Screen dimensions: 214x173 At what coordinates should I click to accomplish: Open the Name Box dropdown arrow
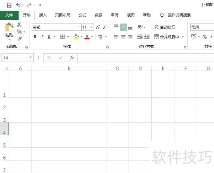[31, 57]
